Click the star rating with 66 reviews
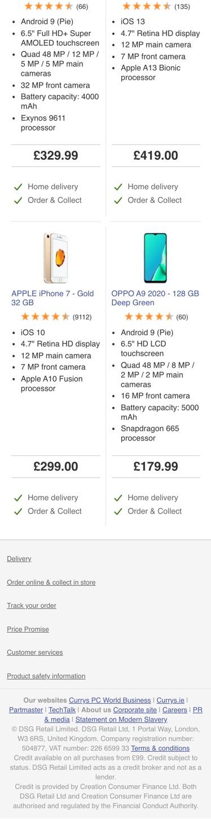This screenshot has width=211, height=819. coord(56,6)
